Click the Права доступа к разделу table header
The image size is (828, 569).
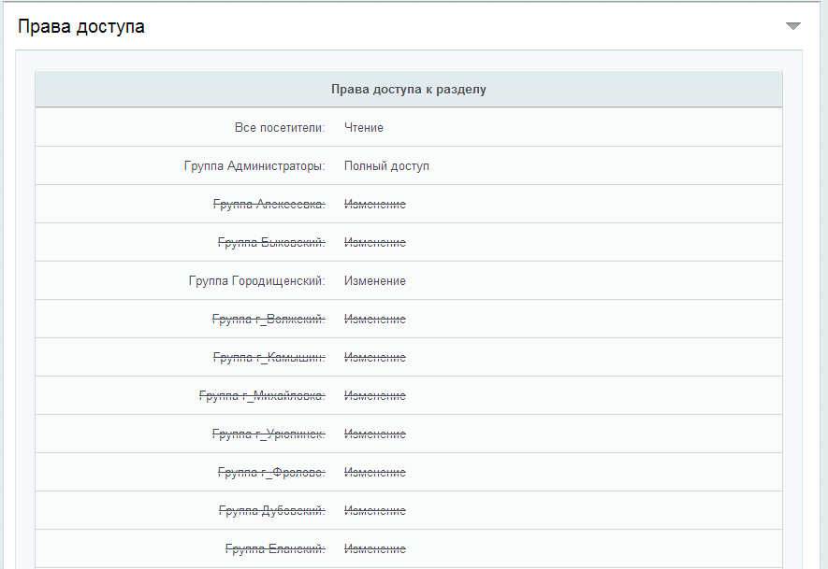click(409, 89)
